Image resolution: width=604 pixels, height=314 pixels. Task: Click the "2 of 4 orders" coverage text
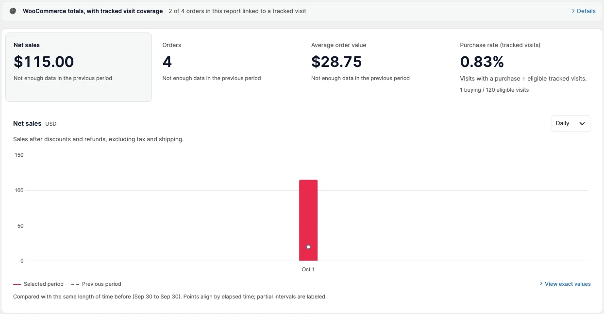[237, 11]
